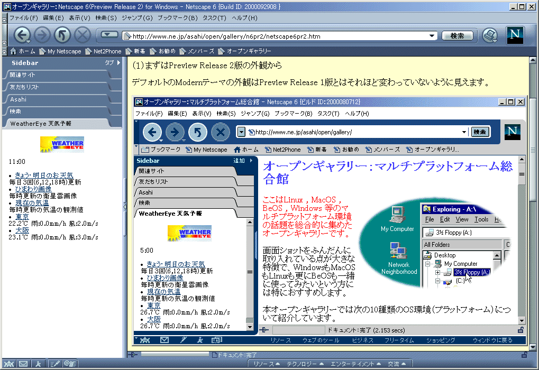Open the ひまわり画像 link in the outer sidebar

point(33,189)
